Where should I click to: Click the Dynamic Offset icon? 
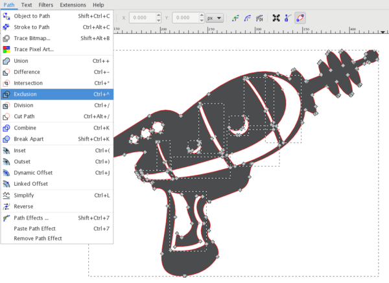(x=6, y=173)
